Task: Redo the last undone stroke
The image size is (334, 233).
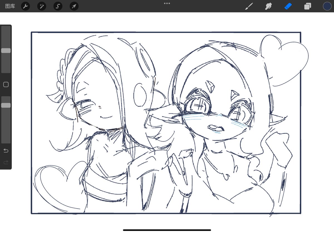Action: click(6, 162)
